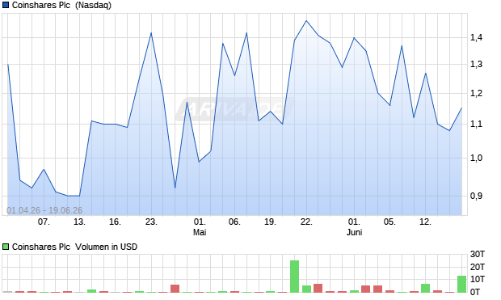Click the 'Coinshares Plc Volumen in USD' label

coord(74,247)
